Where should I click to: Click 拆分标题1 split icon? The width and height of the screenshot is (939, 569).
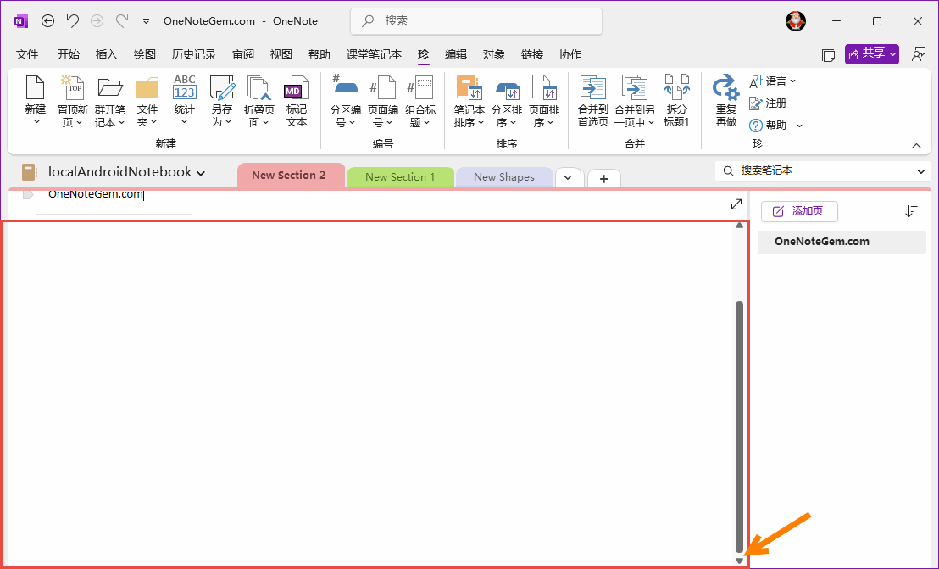click(x=676, y=86)
